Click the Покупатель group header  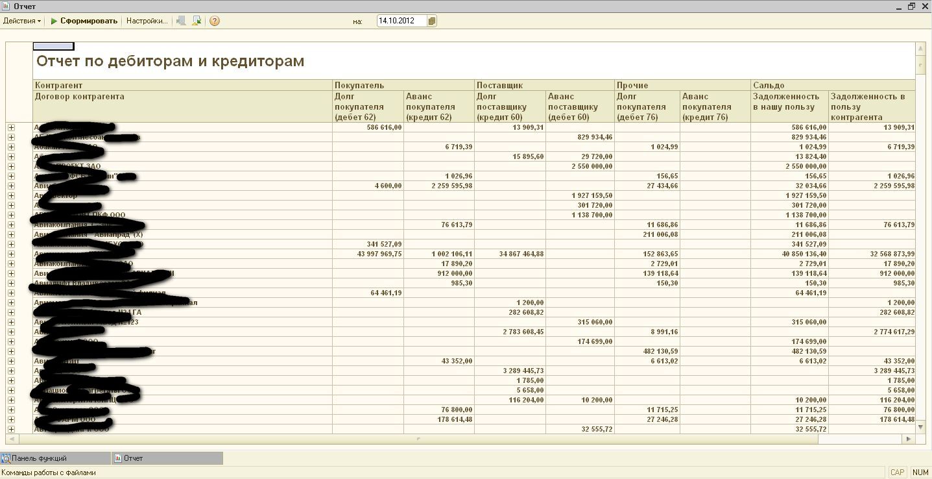click(x=403, y=85)
